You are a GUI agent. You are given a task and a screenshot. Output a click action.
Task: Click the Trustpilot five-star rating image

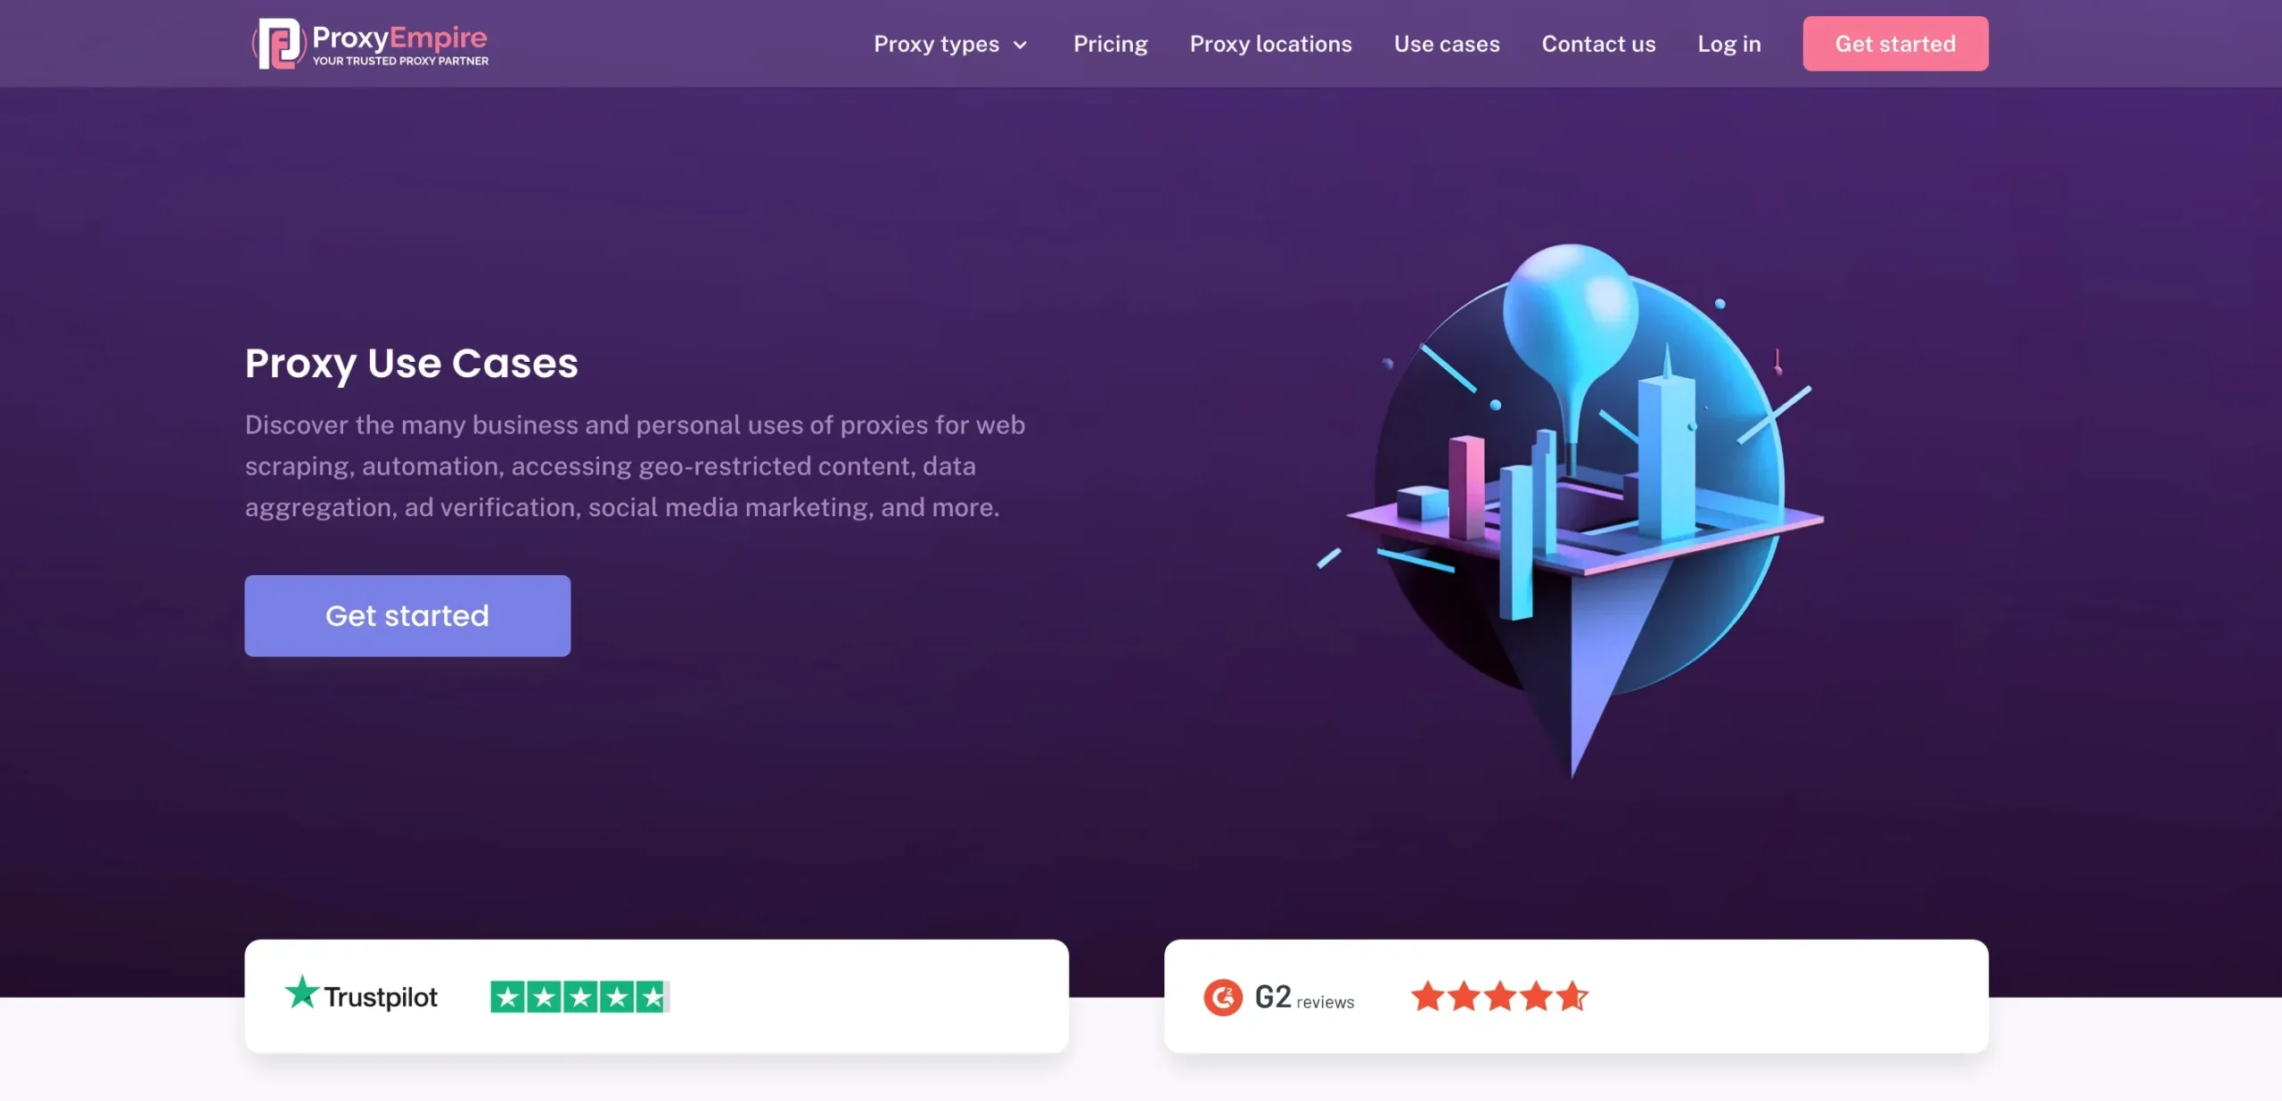click(579, 997)
